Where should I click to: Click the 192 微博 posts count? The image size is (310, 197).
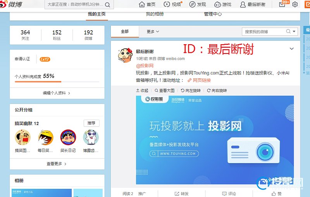coord(88,35)
